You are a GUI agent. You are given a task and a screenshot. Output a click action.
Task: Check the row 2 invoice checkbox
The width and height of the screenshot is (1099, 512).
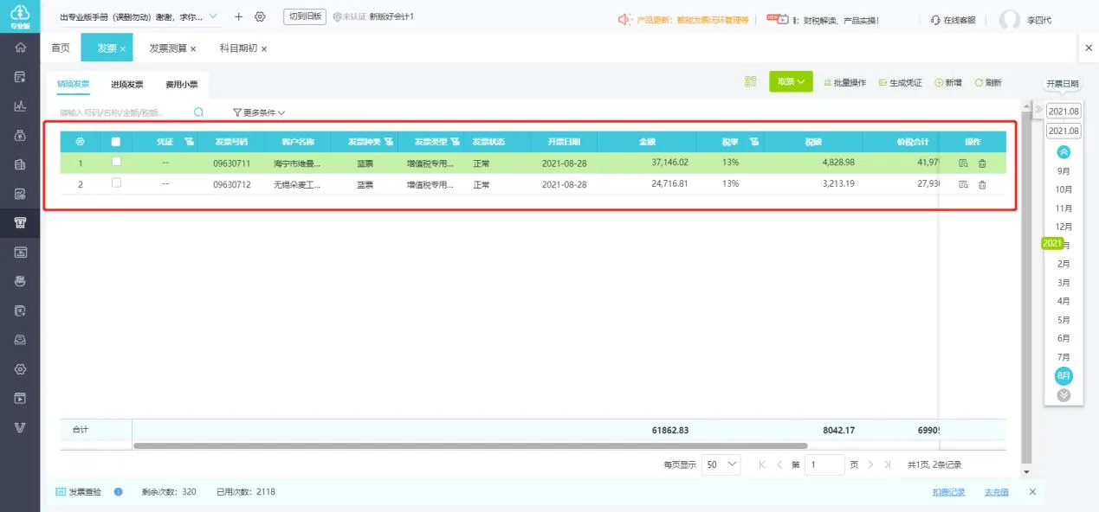116,183
